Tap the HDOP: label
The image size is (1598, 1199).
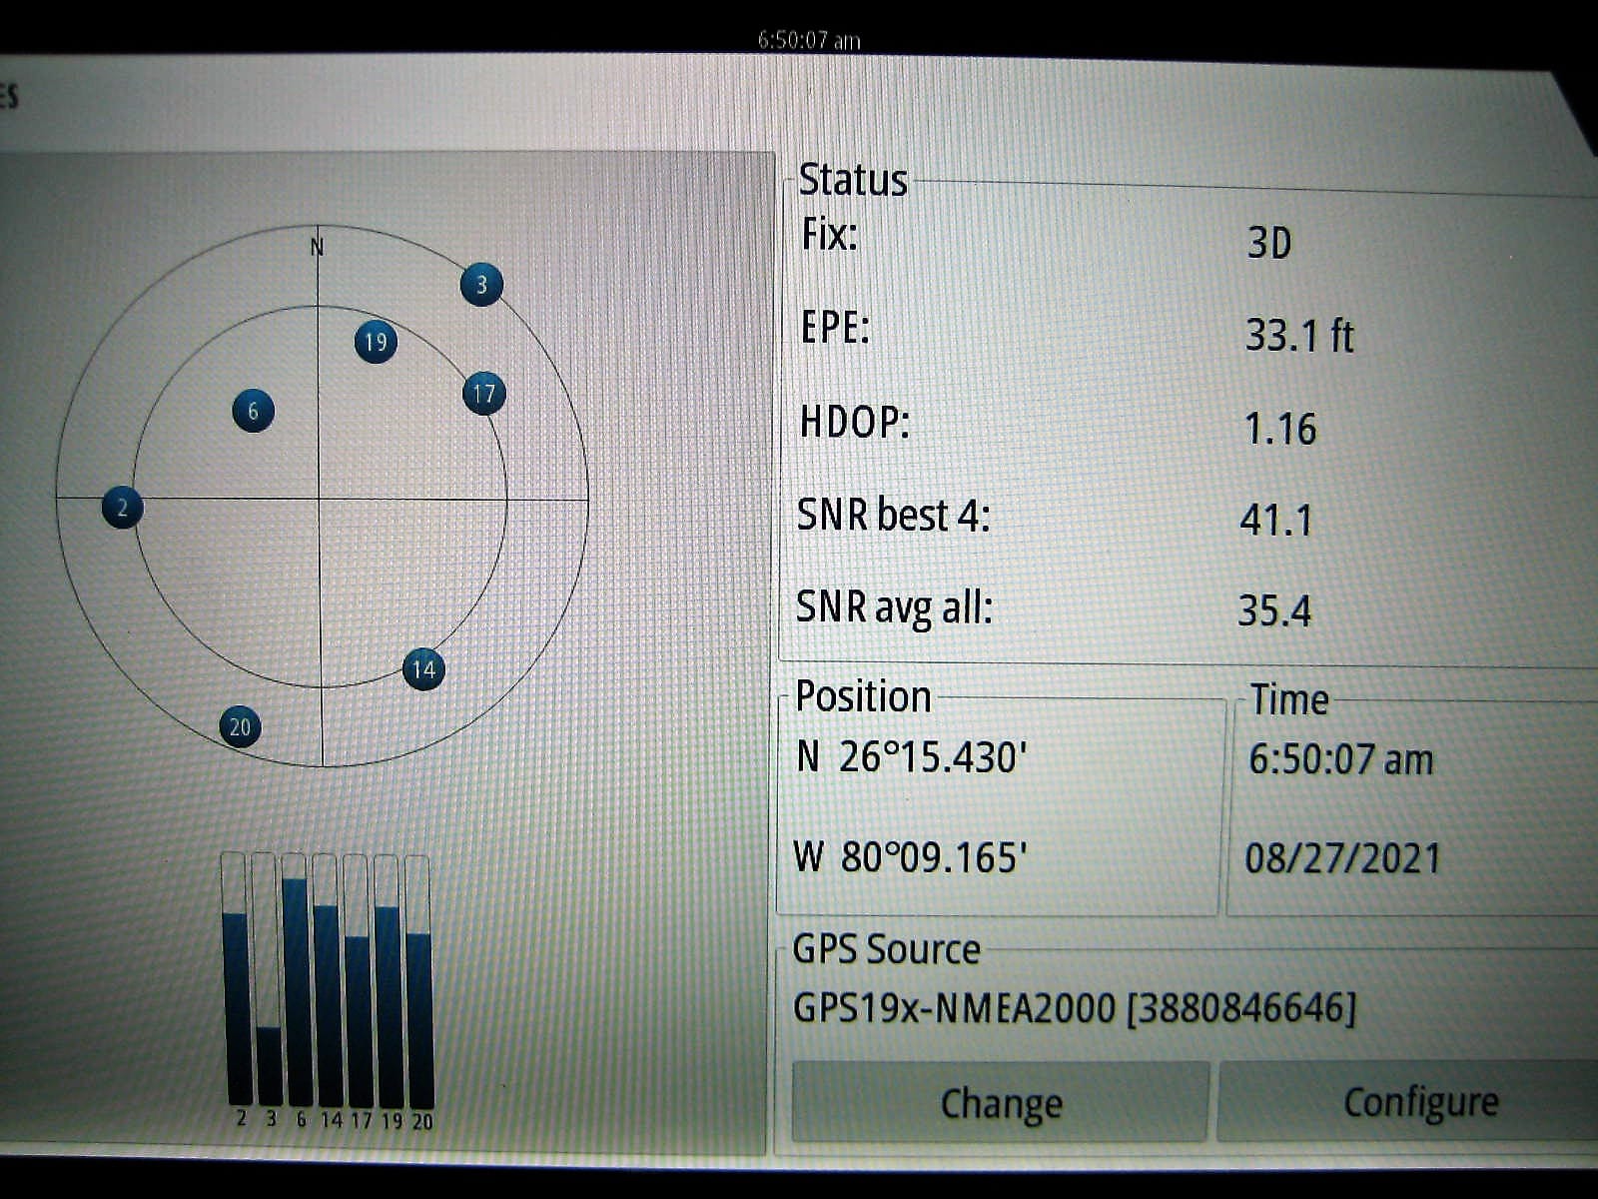click(855, 422)
